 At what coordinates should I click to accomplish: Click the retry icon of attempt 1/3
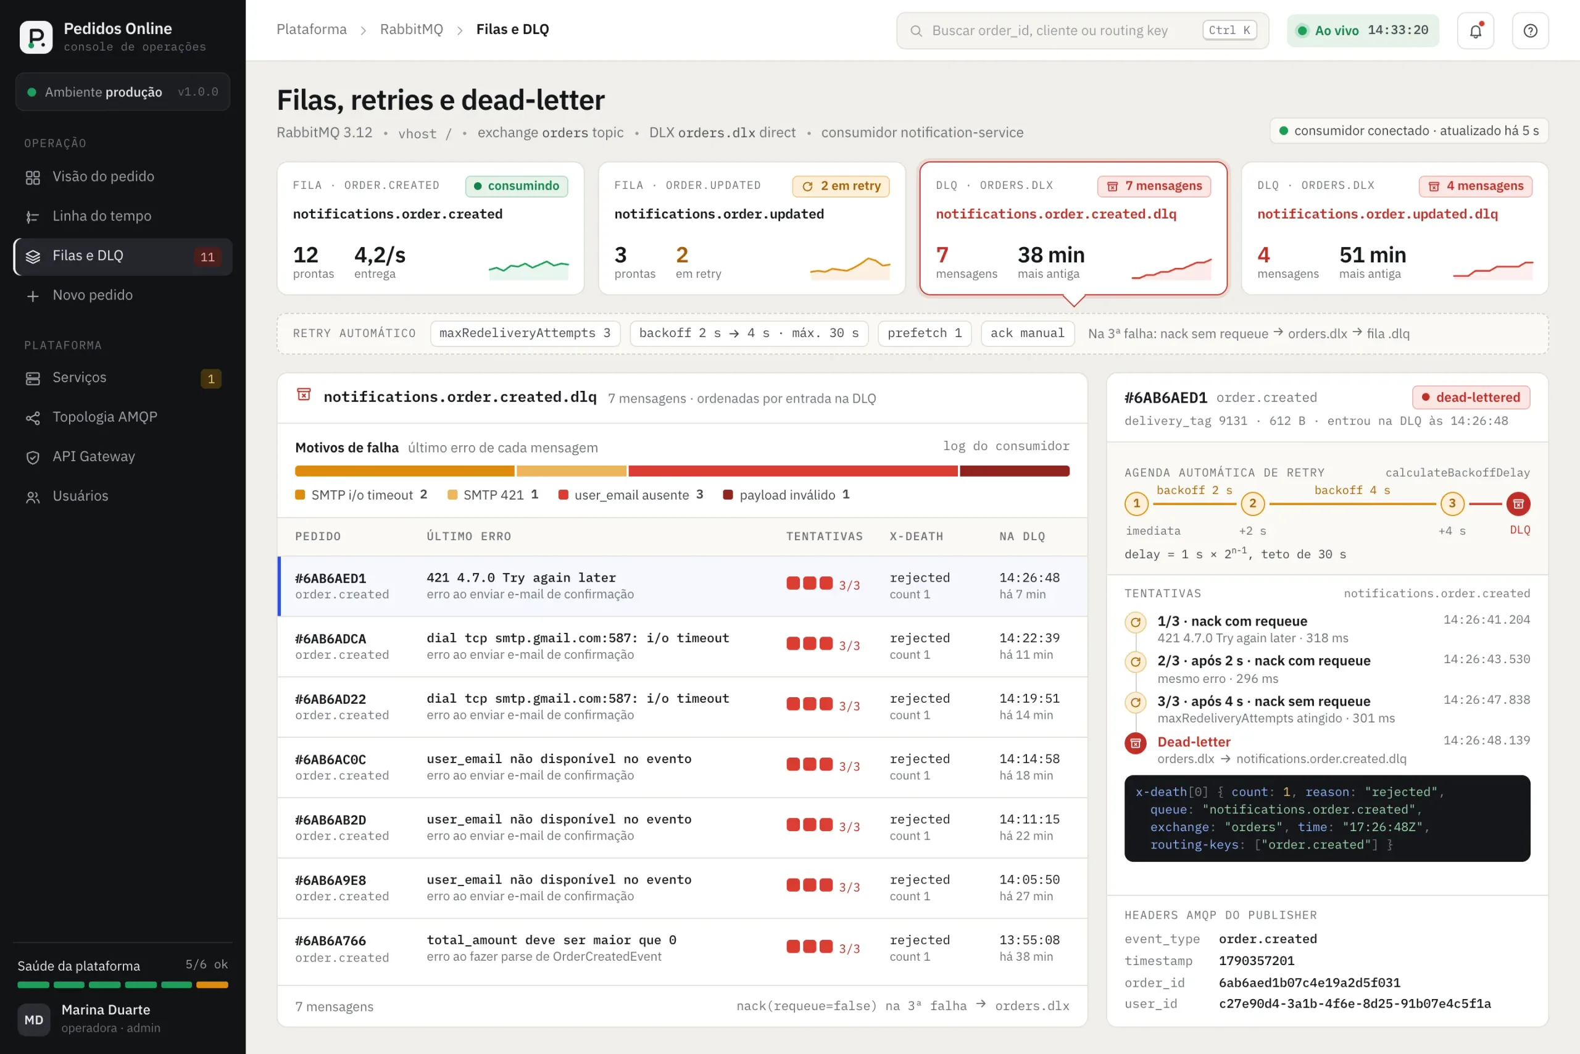1135,622
